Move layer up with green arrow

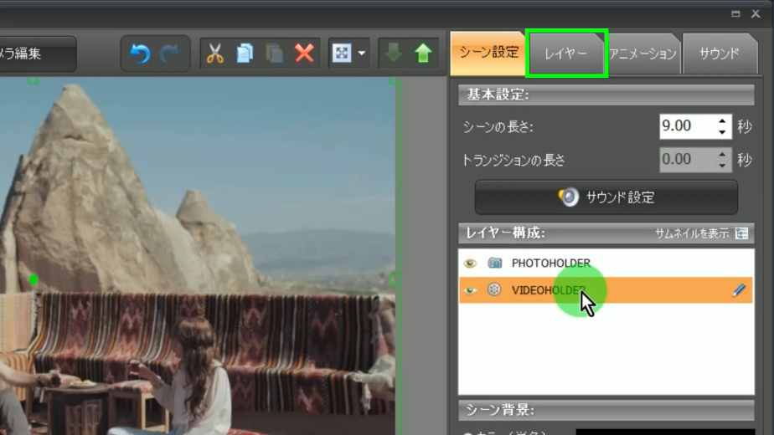(423, 54)
